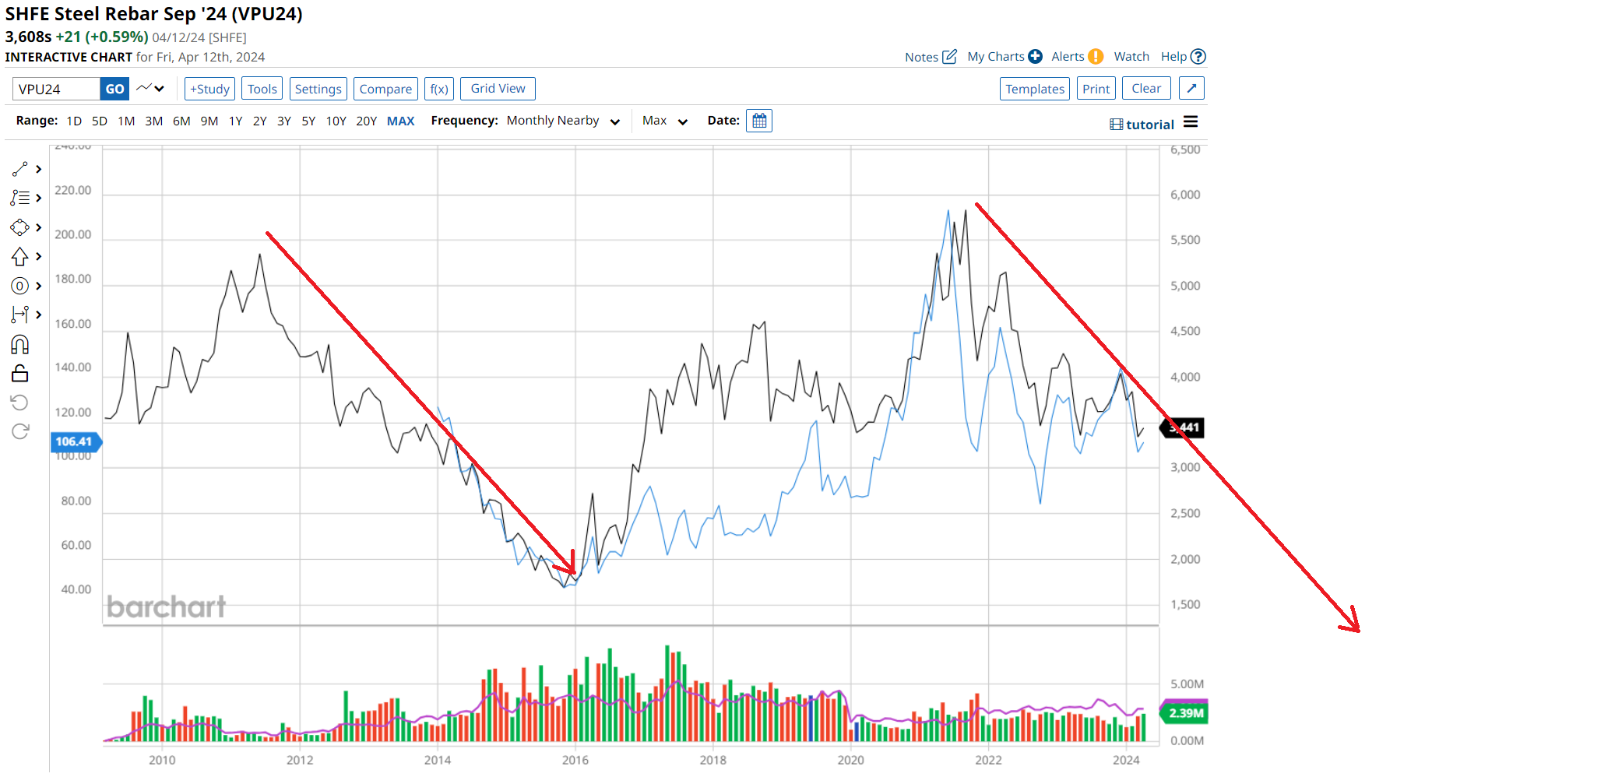1622x784 pixels.
Task: Open the tutorial link
Action: click(1150, 125)
